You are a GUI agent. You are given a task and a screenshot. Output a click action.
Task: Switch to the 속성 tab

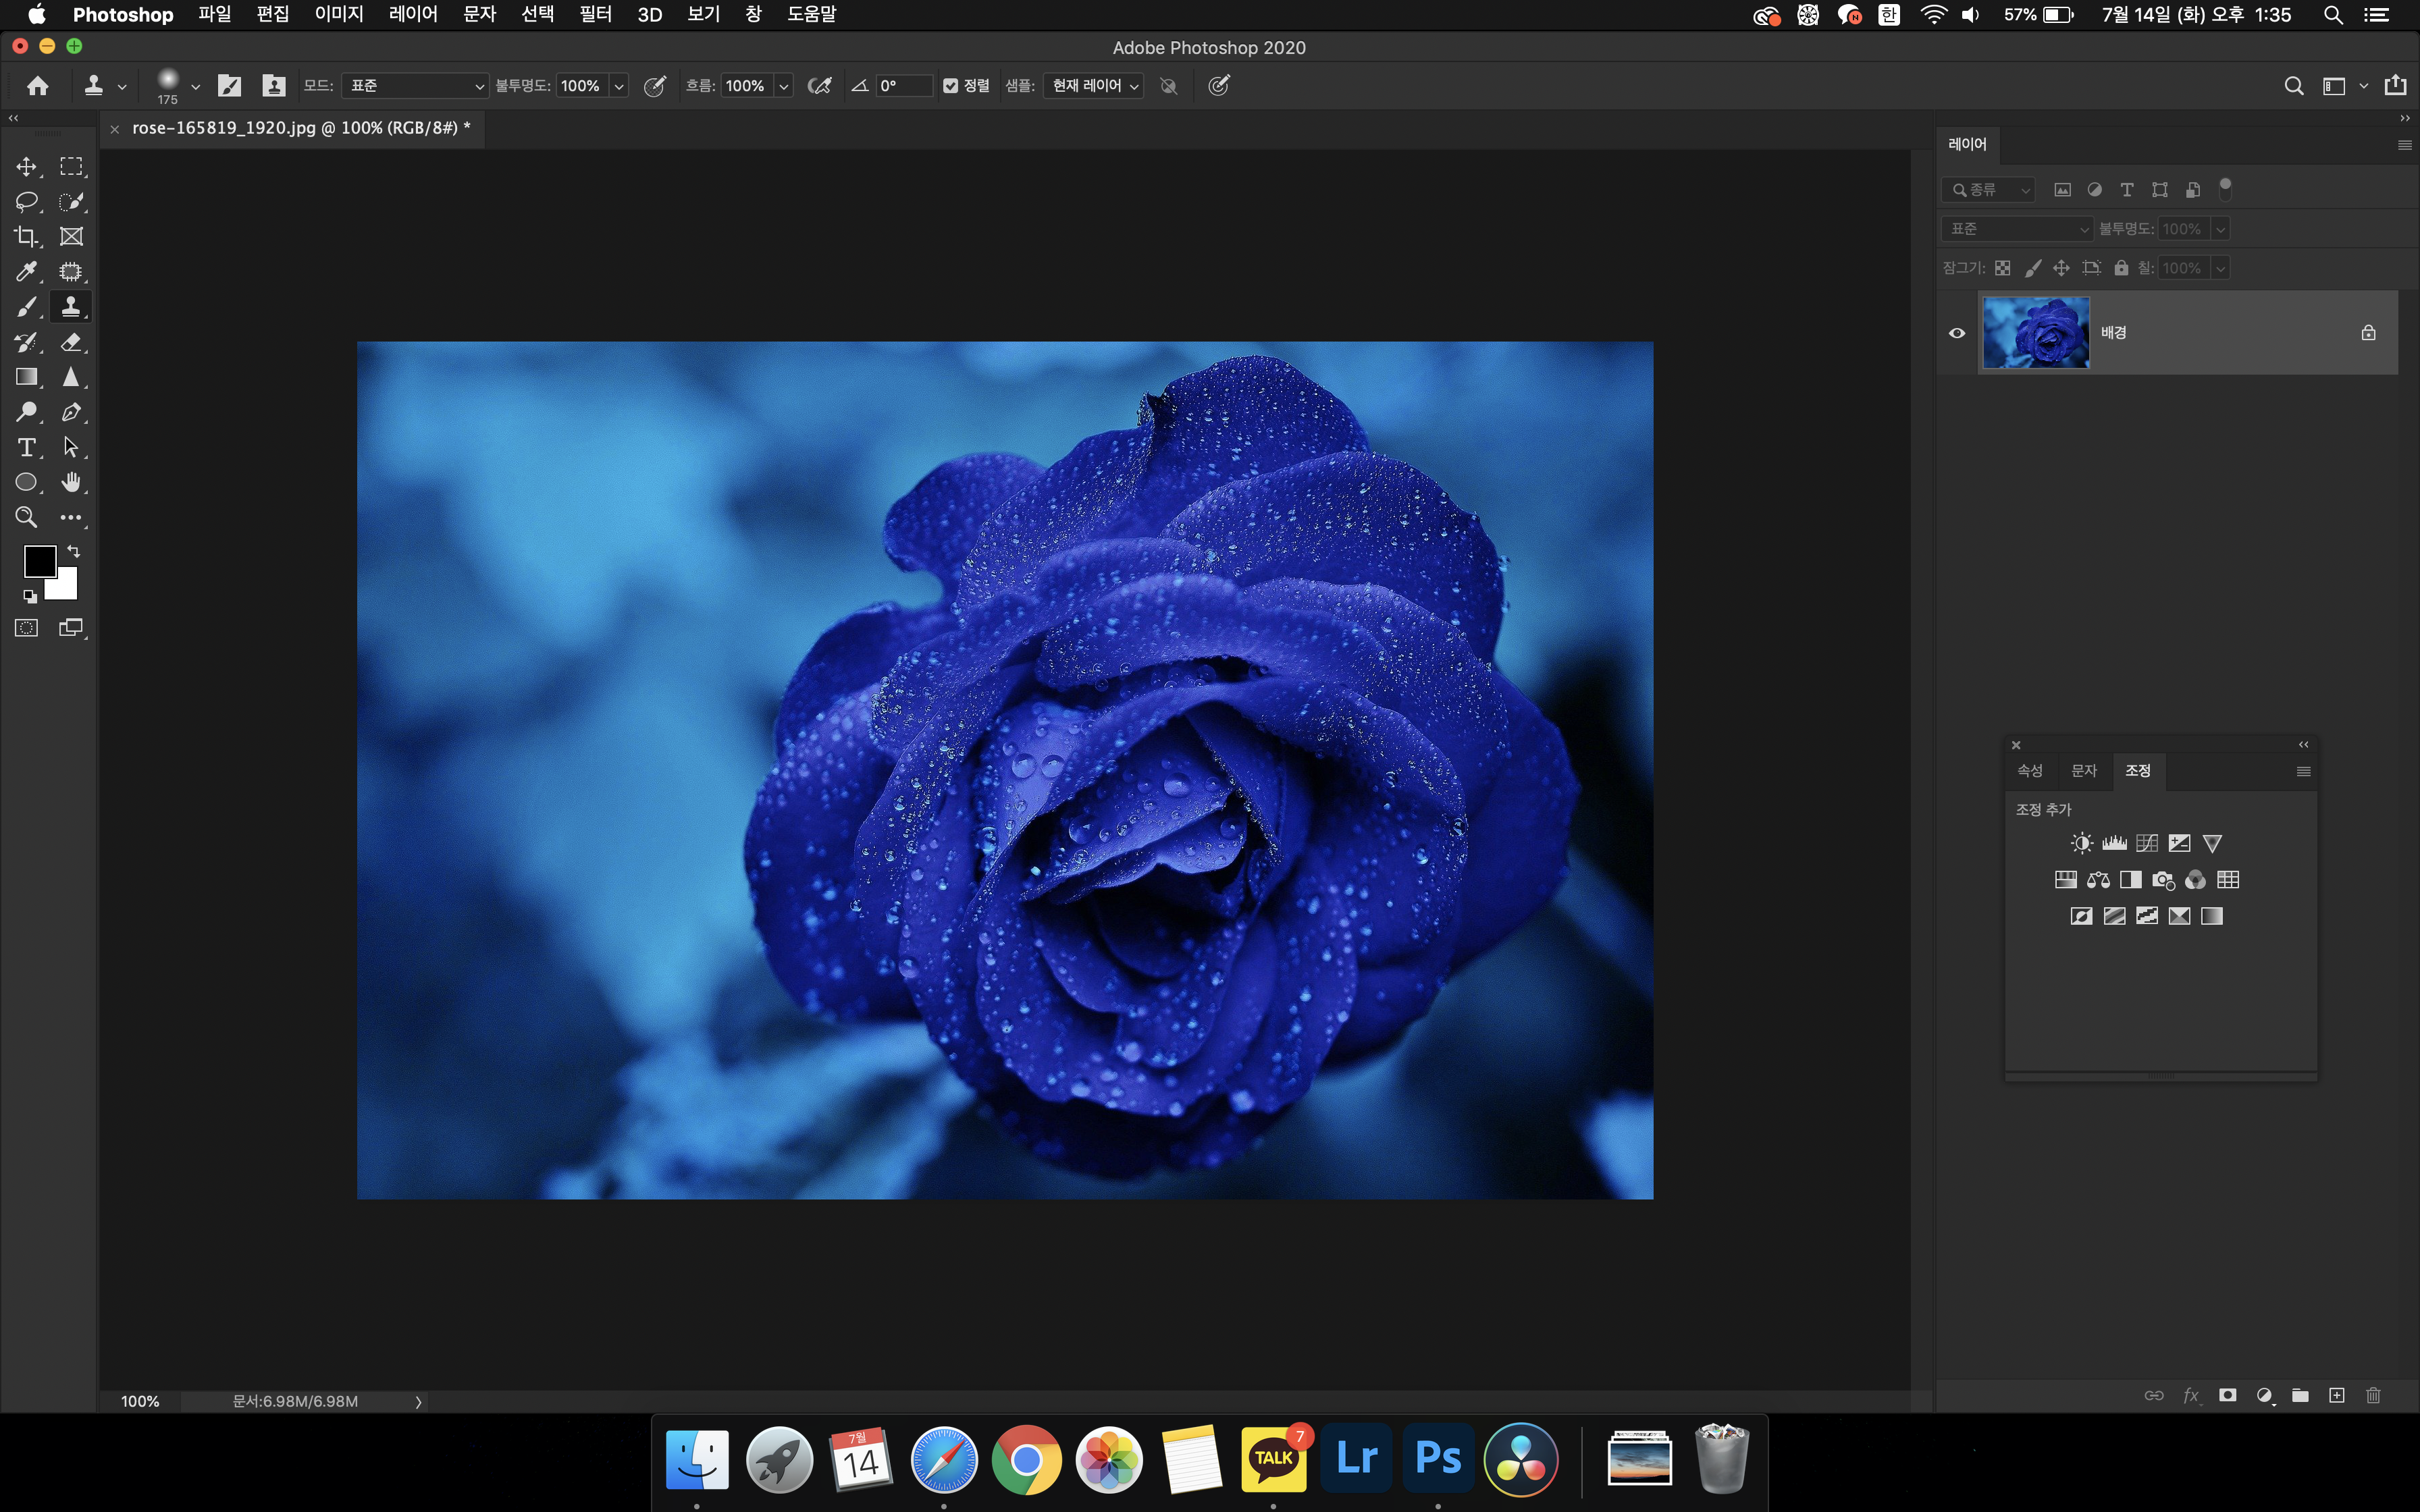(2029, 770)
